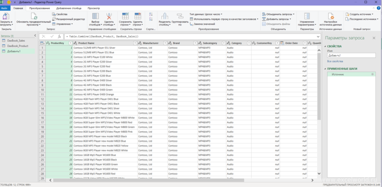The image size is (382, 187).
Task: Click cell Contoso 16GB Mp5 Player M1600 Red
Action: pos(105,174)
